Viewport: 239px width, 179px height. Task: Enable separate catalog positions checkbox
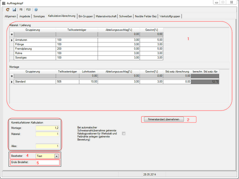(x=123, y=133)
